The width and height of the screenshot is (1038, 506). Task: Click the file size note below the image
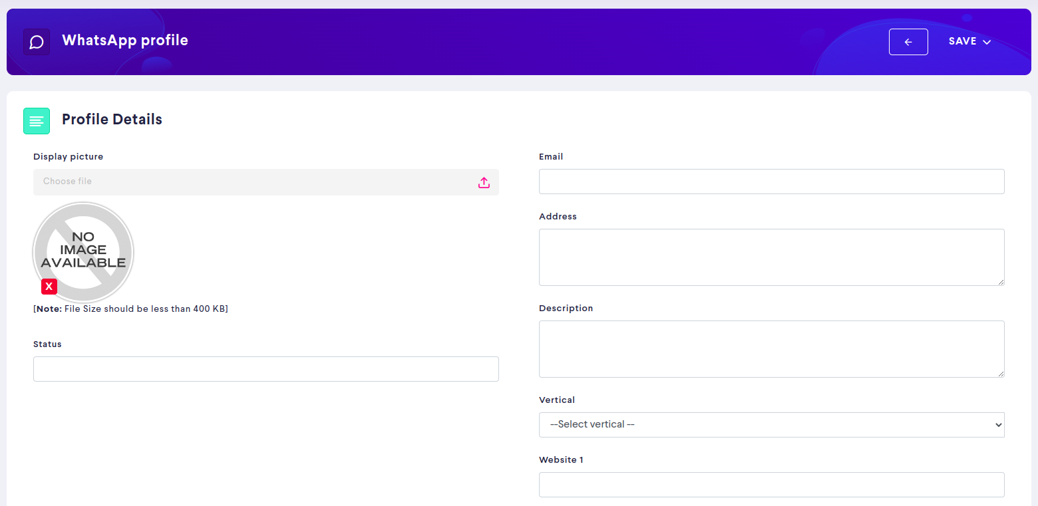[x=131, y=308]
